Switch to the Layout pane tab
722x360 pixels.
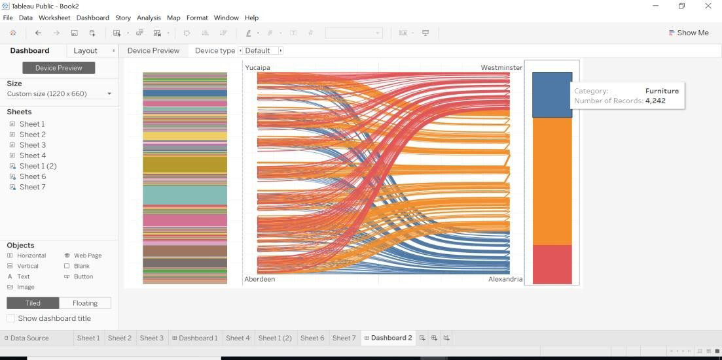coord(86,50)
